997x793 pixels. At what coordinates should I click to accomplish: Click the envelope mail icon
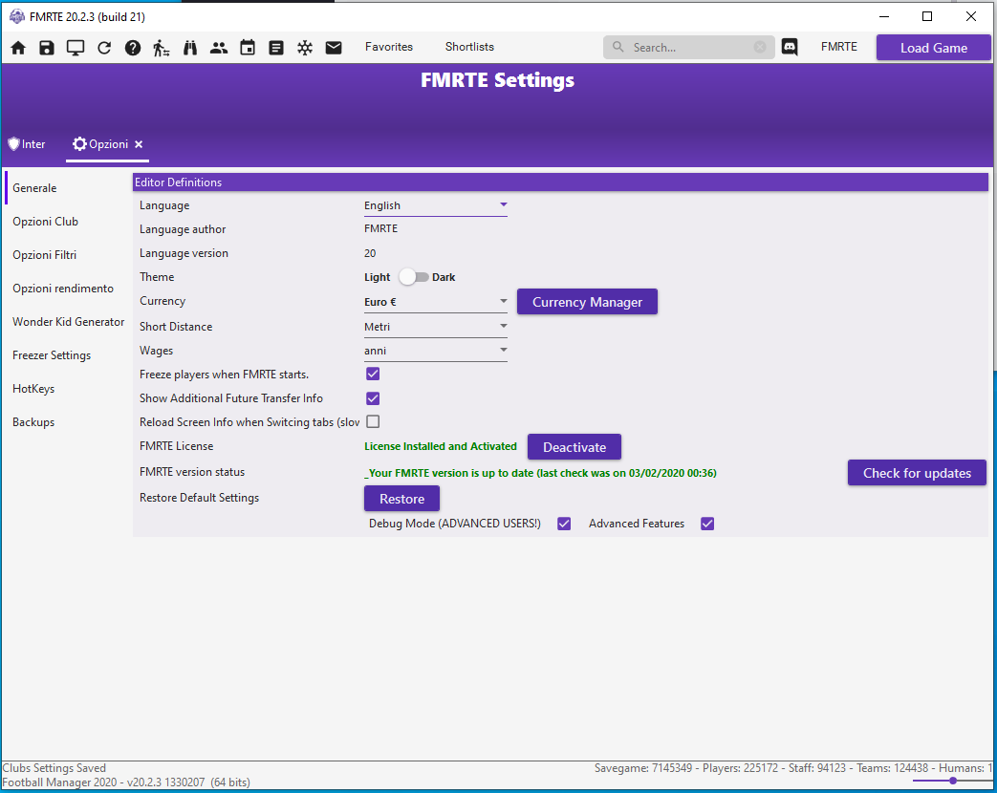click(x=334, y=48)
